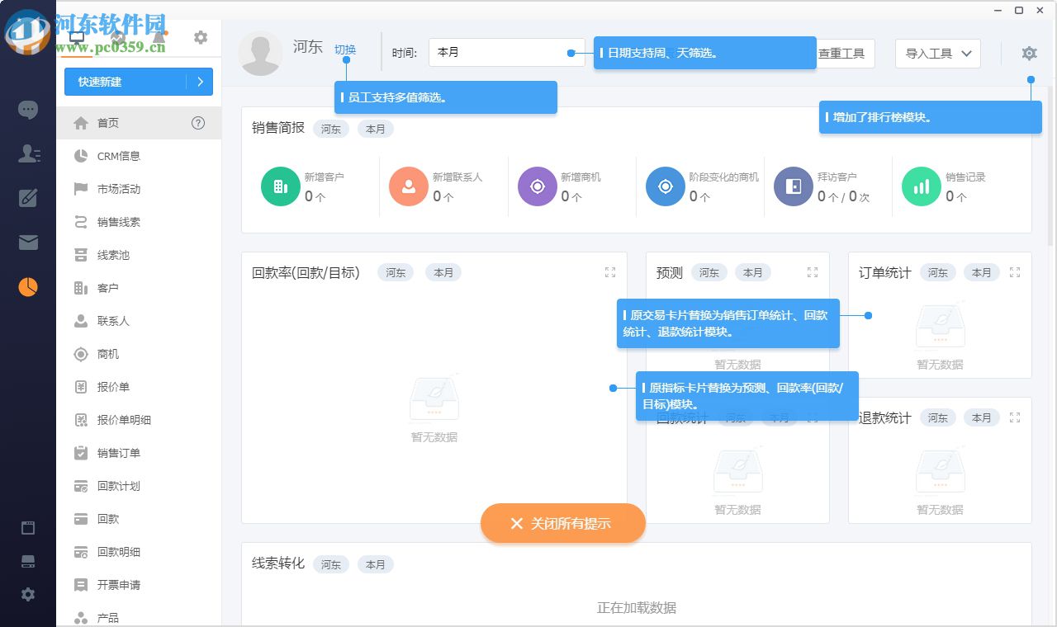Screen dimensions: 1057x627
Task: Click 切换 to switch the current user
Action: click(x=345, y=49)
